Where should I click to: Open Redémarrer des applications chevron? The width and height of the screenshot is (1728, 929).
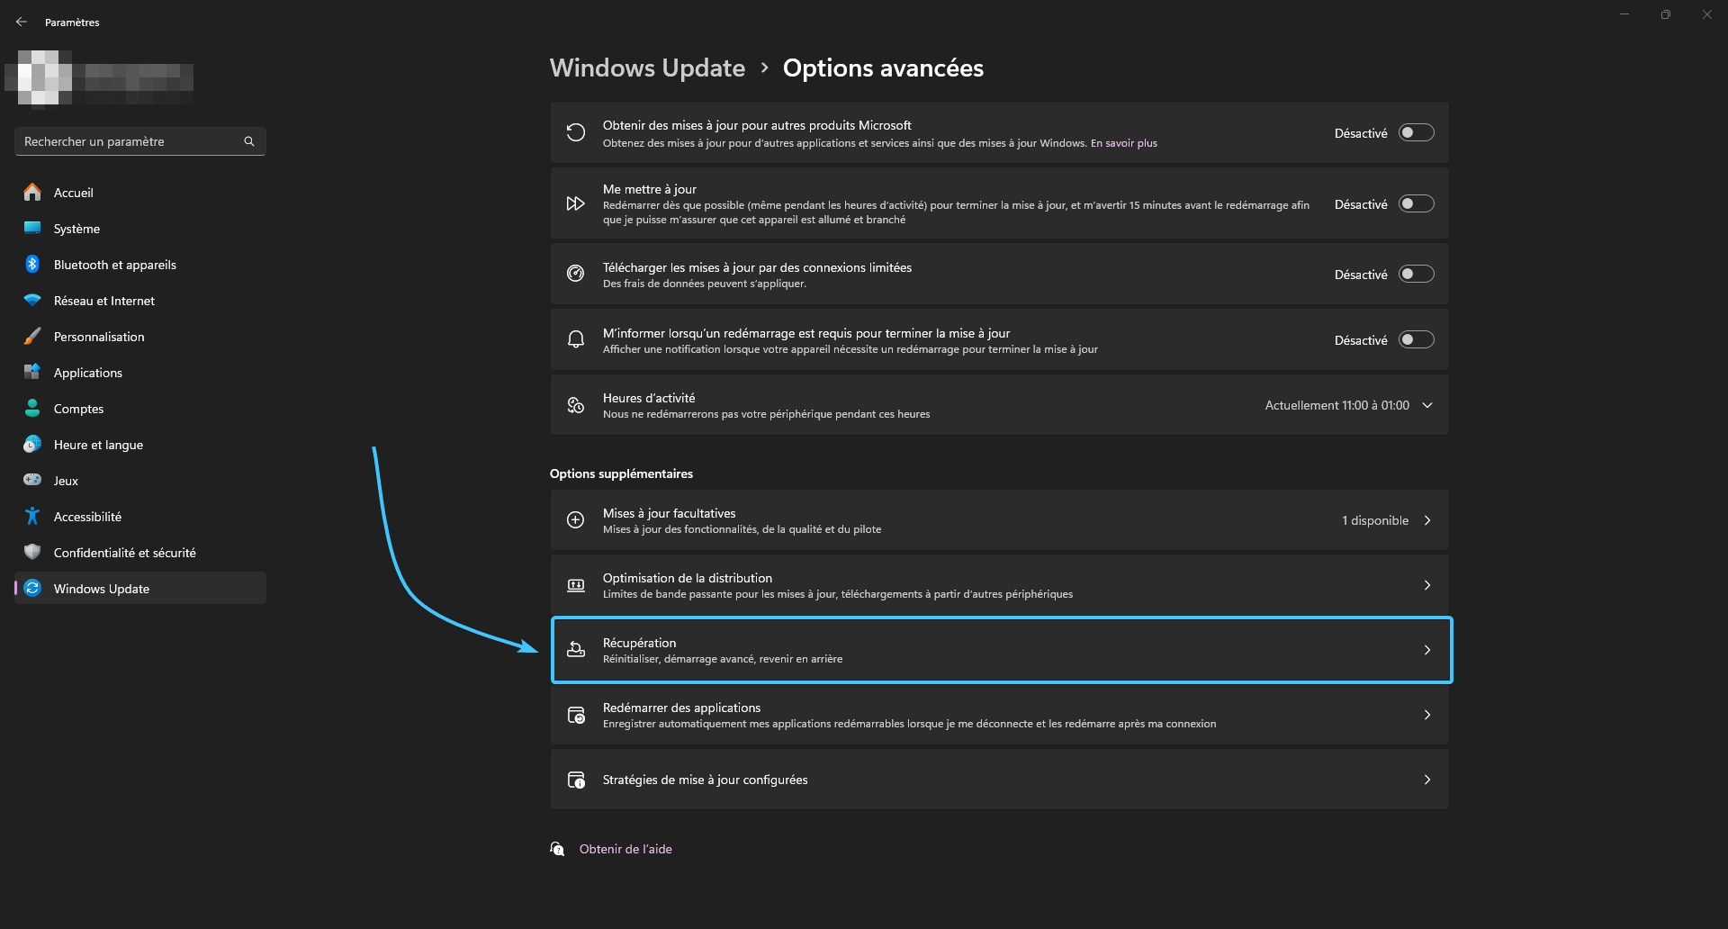pyautogui.click(x=1427, y=715)
